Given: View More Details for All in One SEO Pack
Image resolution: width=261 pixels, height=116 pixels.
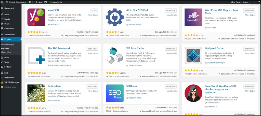Looking at the screenshot, I should click(172, 15).
